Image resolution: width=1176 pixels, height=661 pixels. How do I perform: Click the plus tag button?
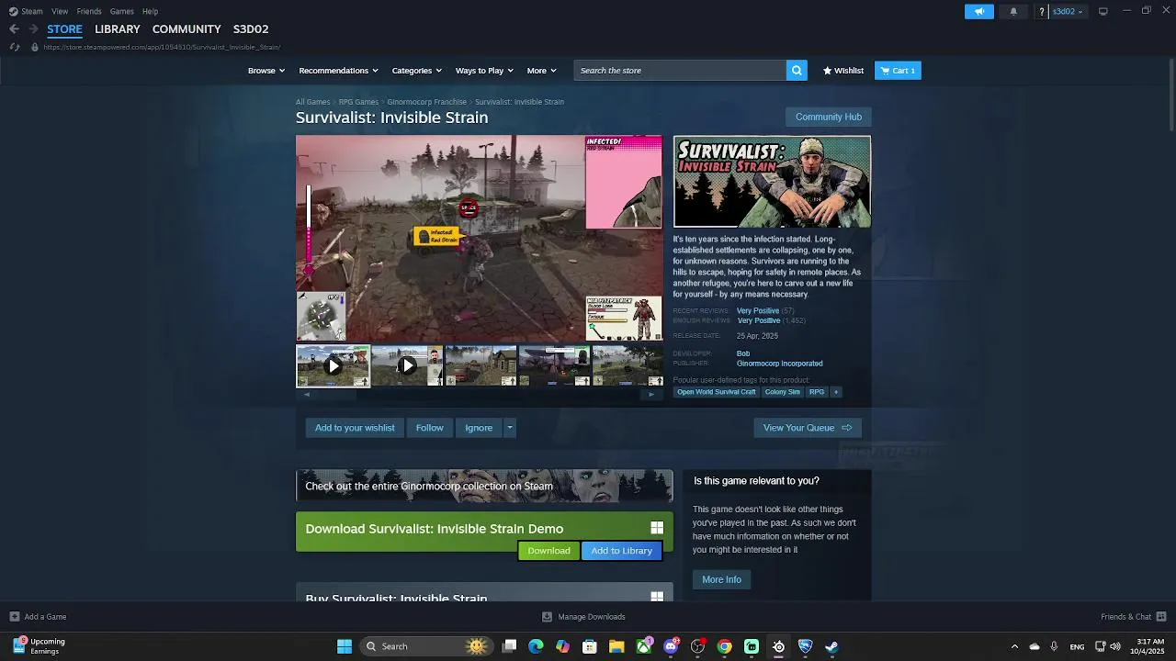coord(835,392)
